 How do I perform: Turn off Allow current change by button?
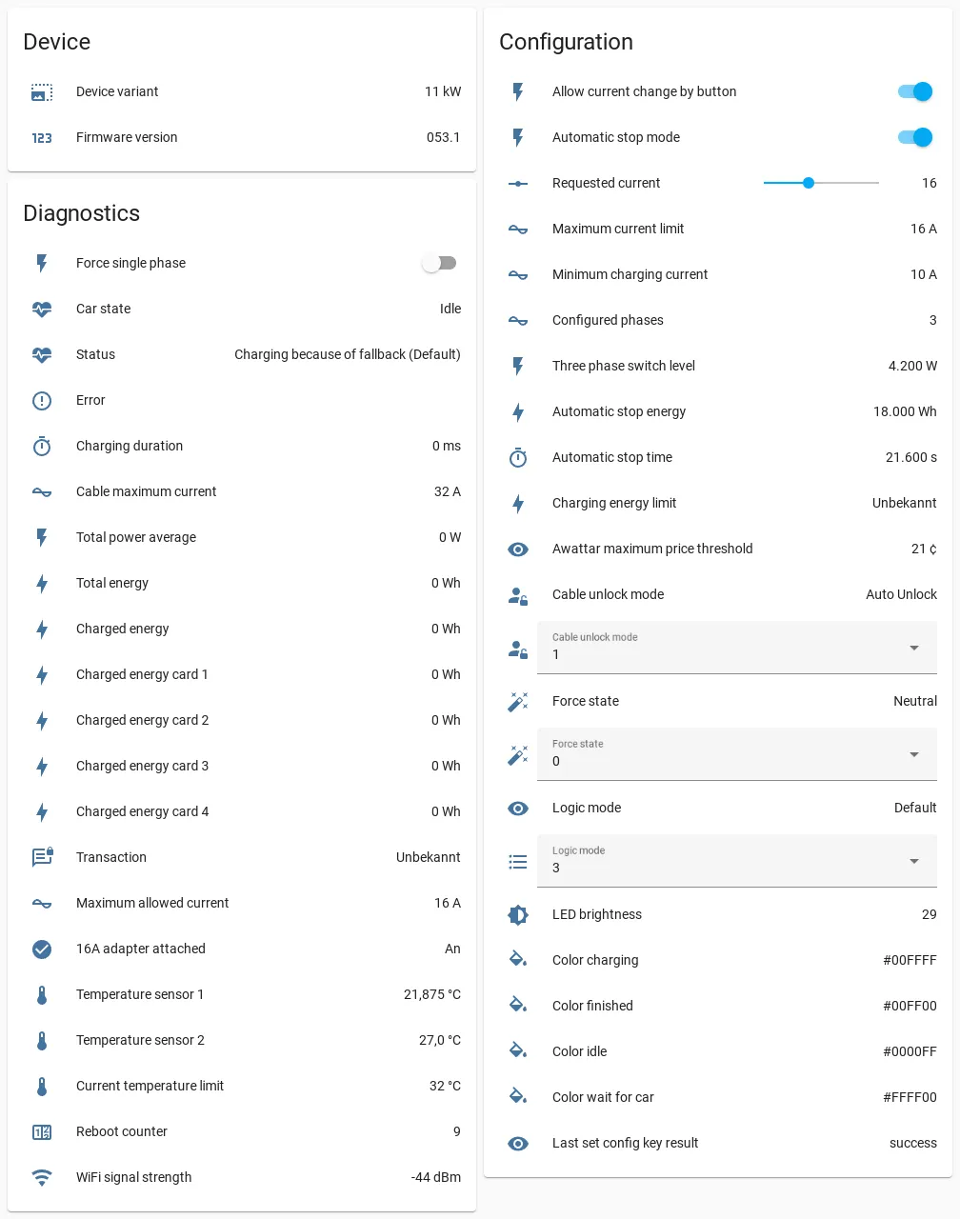(915, 91)
